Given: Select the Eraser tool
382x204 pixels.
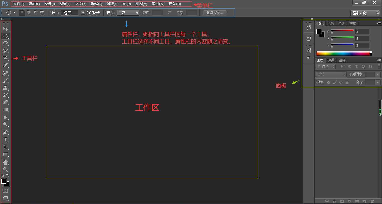Looking at the screenshot, I should (5, 102).
